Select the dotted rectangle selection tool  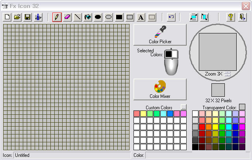click(152, 17)
